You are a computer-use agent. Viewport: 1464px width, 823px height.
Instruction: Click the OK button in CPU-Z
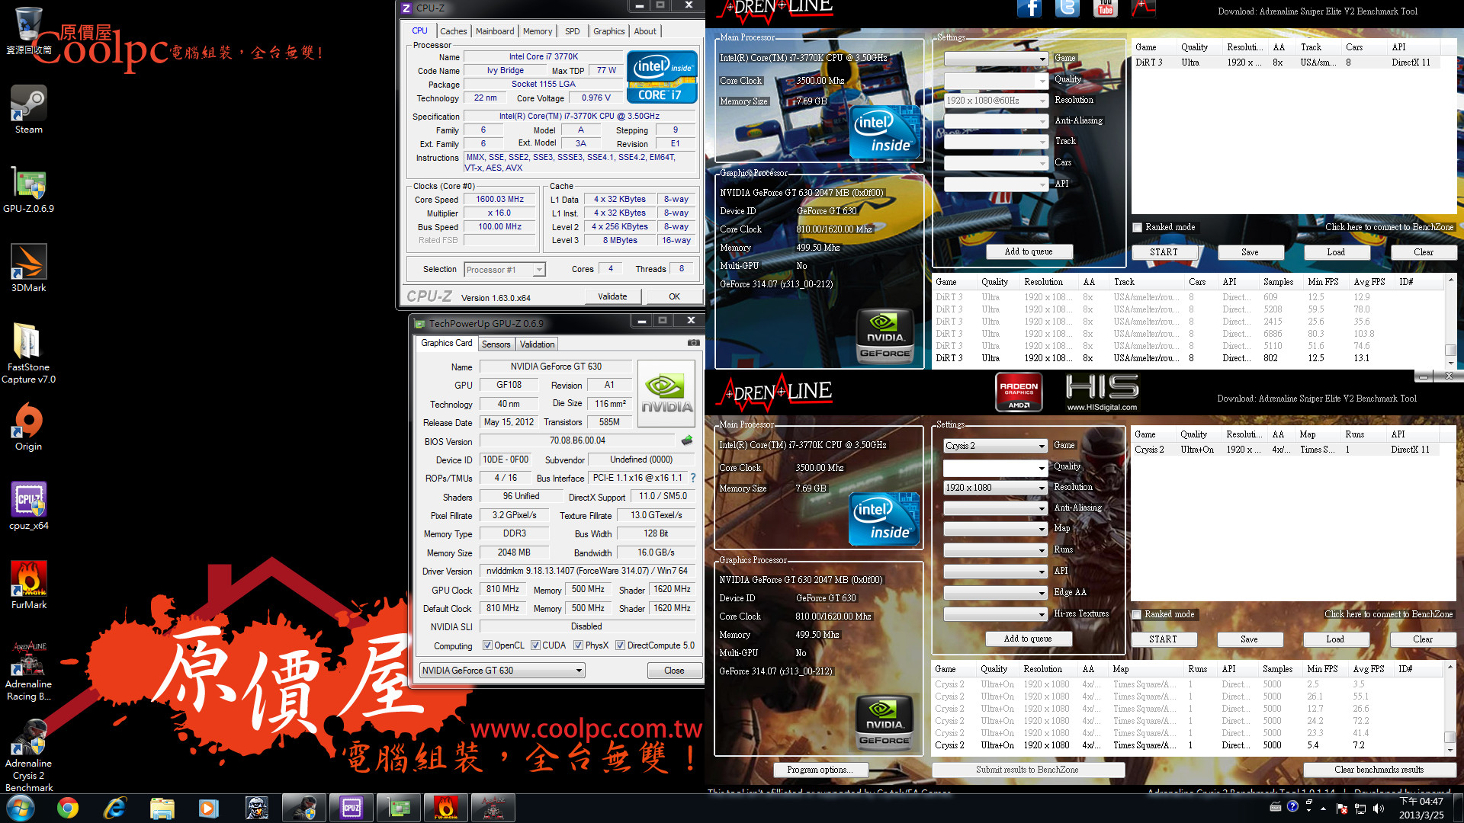coord(674,296)
